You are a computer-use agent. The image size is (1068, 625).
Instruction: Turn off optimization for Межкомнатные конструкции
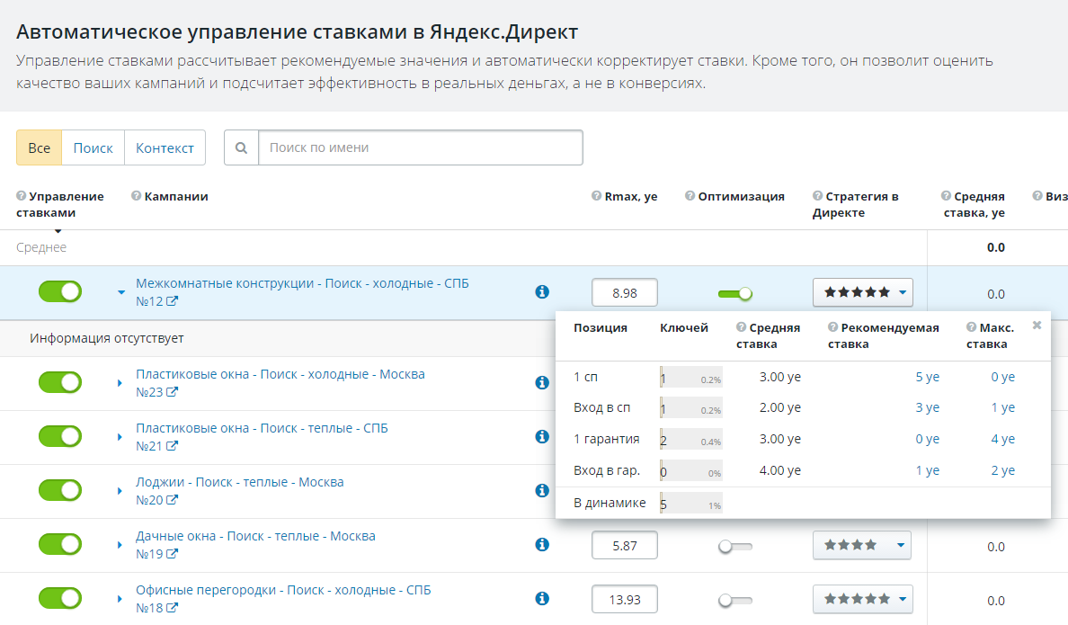pyautogui.click(x=735, y=294)
